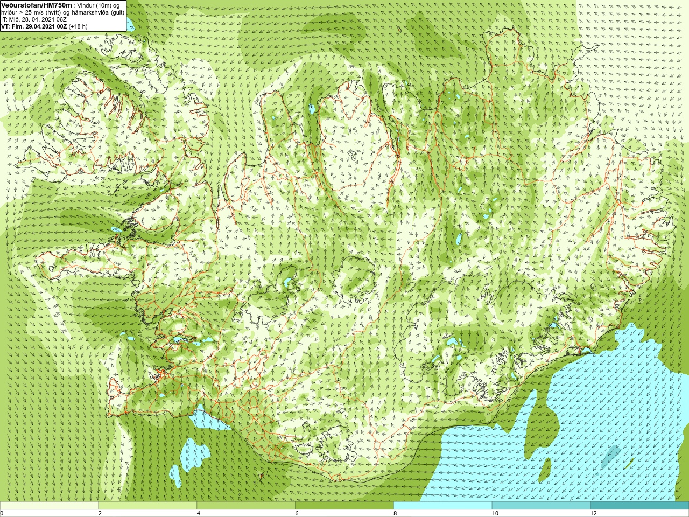
Task: Select the "VT: Fim. 29.04.2021 00Z" line
Action: click(x=34, y=26)
